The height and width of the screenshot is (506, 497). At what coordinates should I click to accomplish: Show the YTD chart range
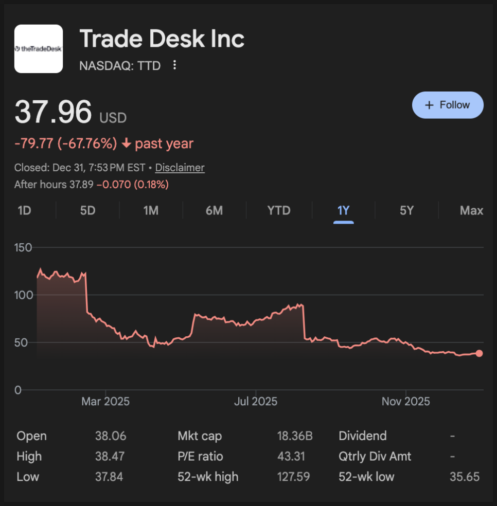(x=279, y=210)
